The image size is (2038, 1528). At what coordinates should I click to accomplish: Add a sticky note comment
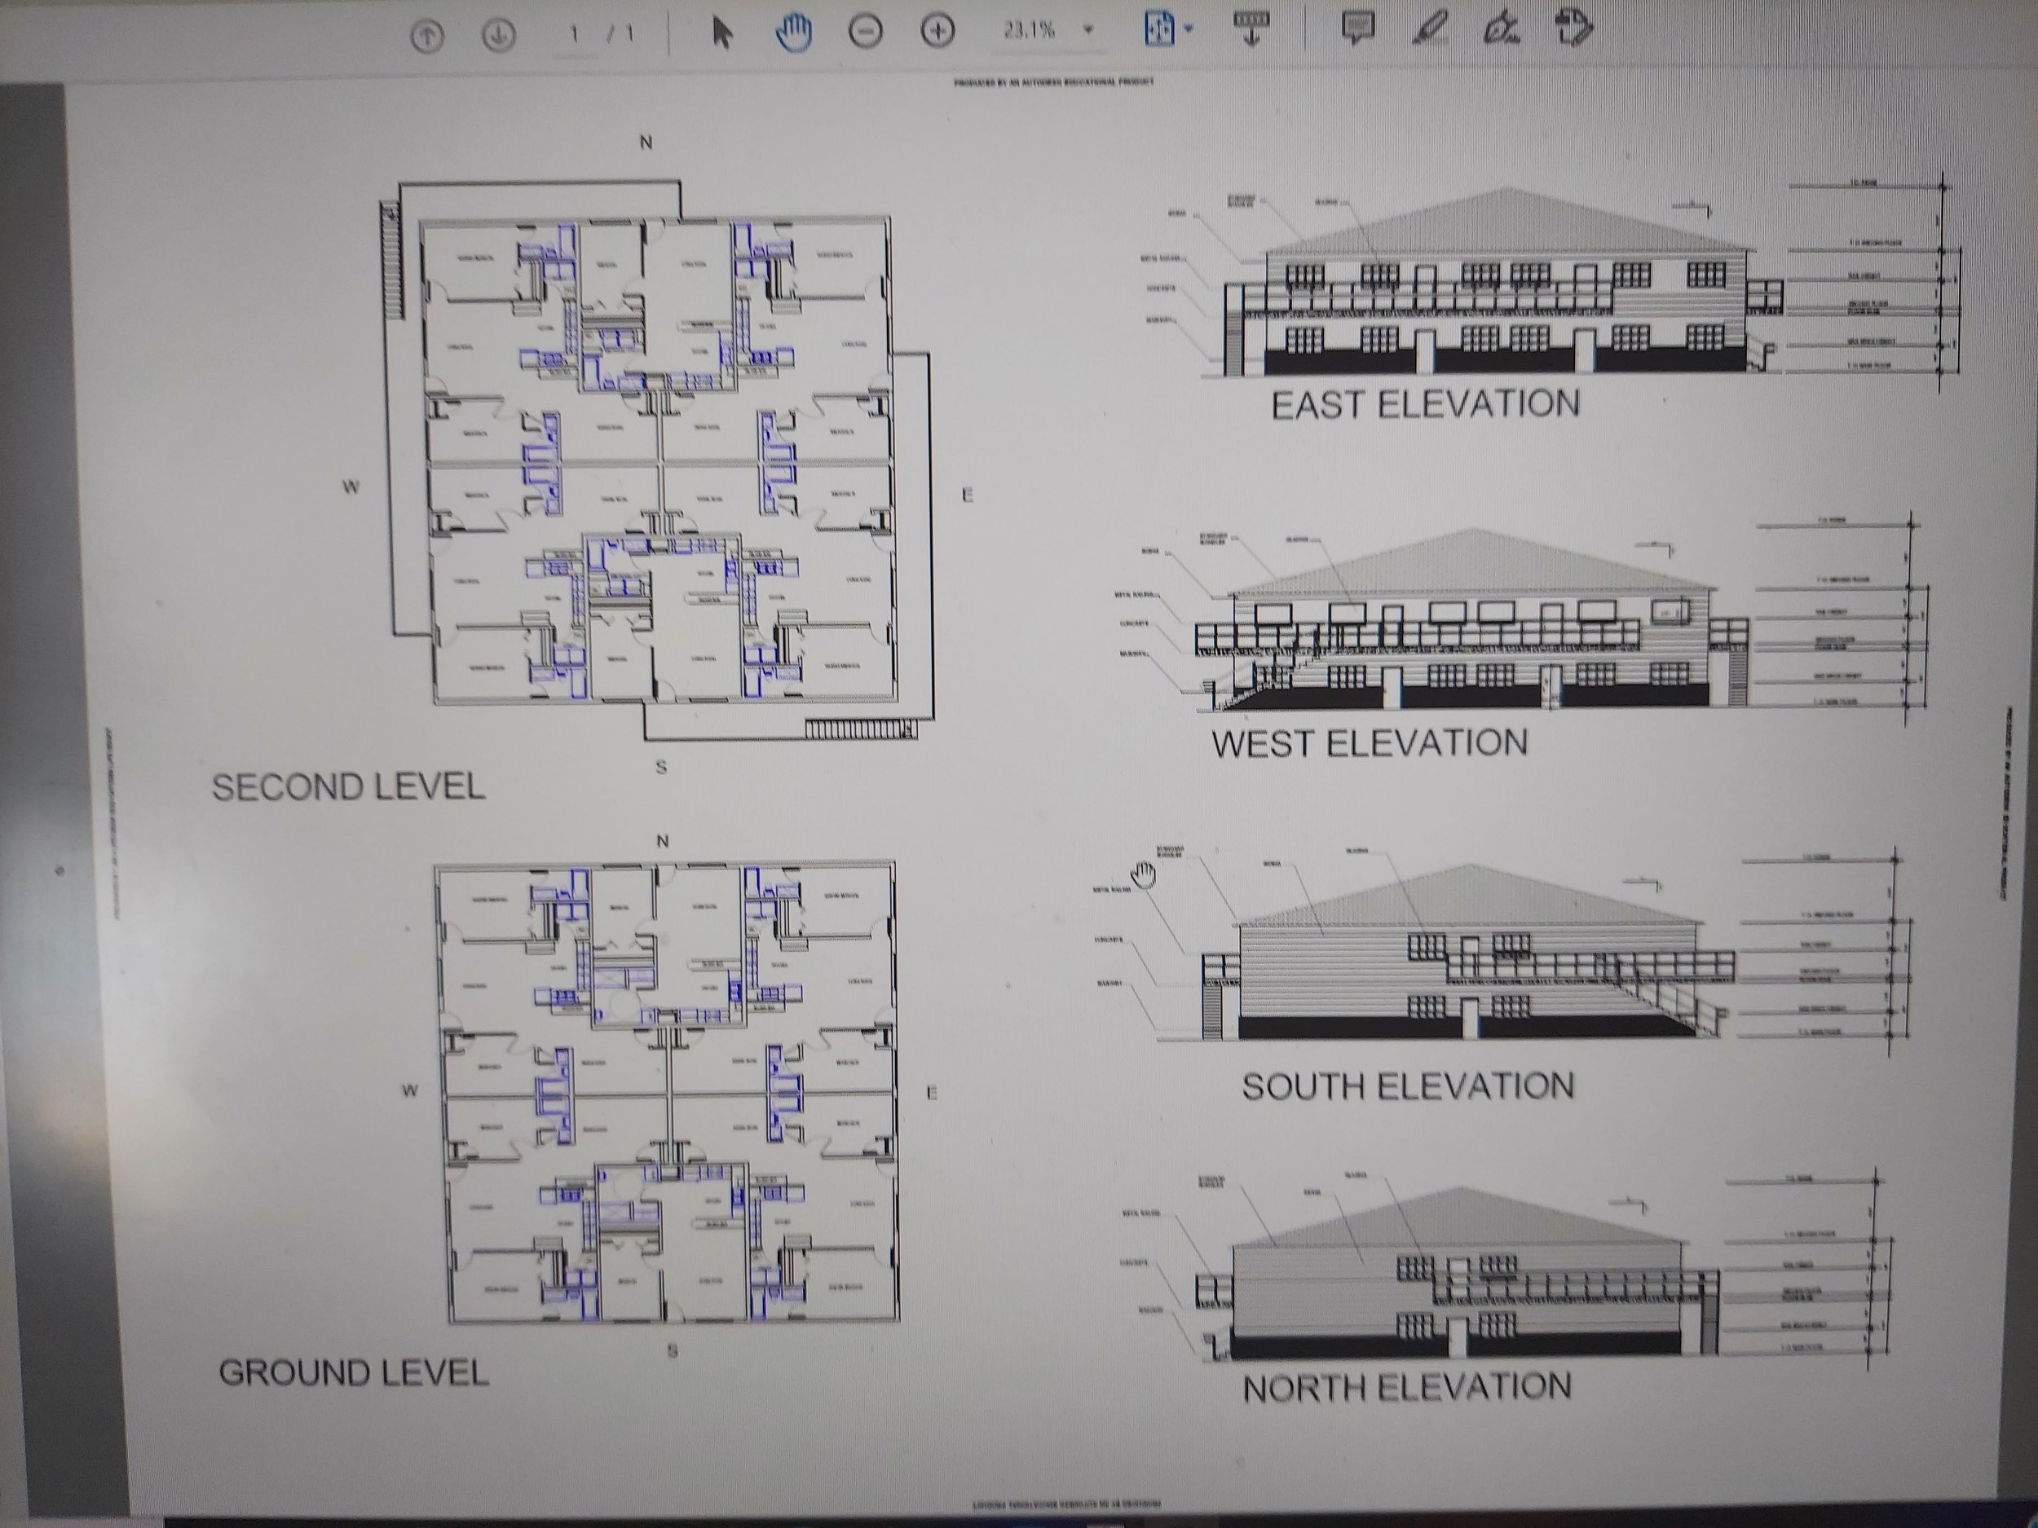pyautogui.click(x=1358, y=27)
